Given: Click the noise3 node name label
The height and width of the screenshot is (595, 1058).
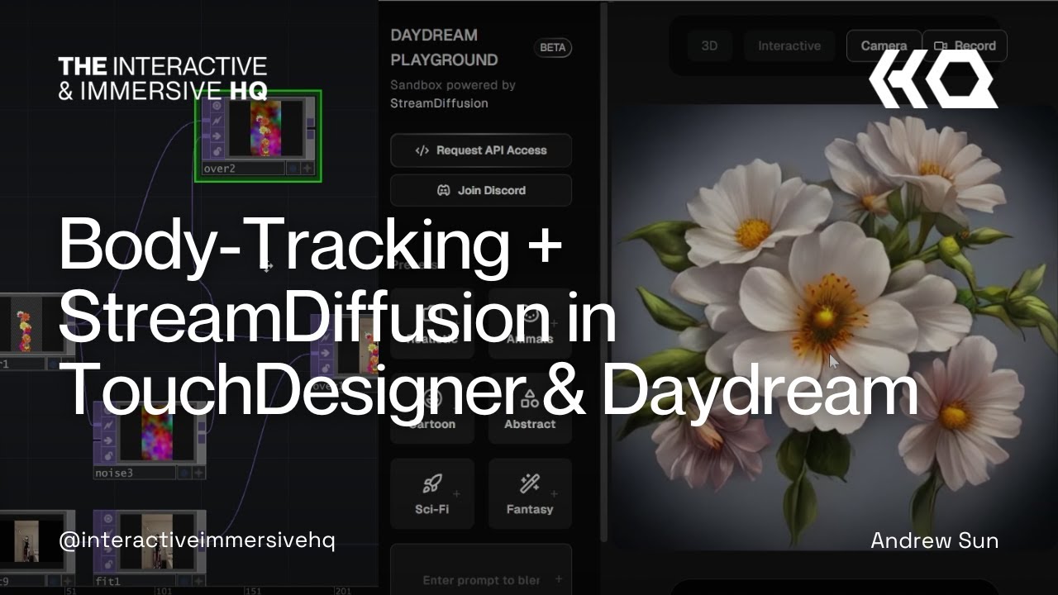Looking at the screenshot, I should pyautogui.click(x=135, y=473).
